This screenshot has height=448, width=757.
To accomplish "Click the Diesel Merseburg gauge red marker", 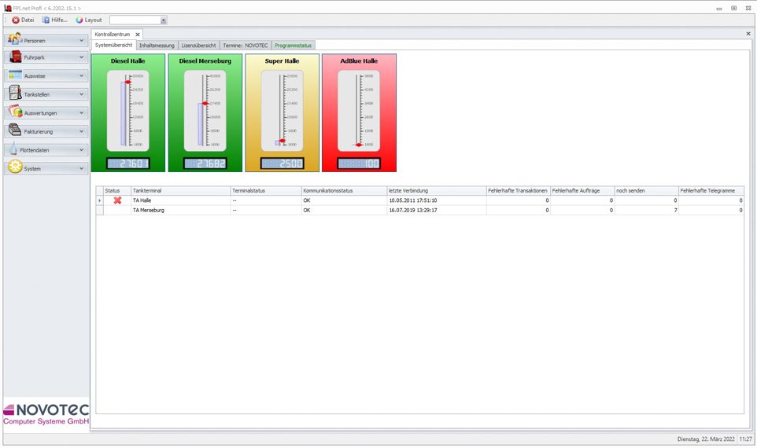I will click(x=205, y=104).
